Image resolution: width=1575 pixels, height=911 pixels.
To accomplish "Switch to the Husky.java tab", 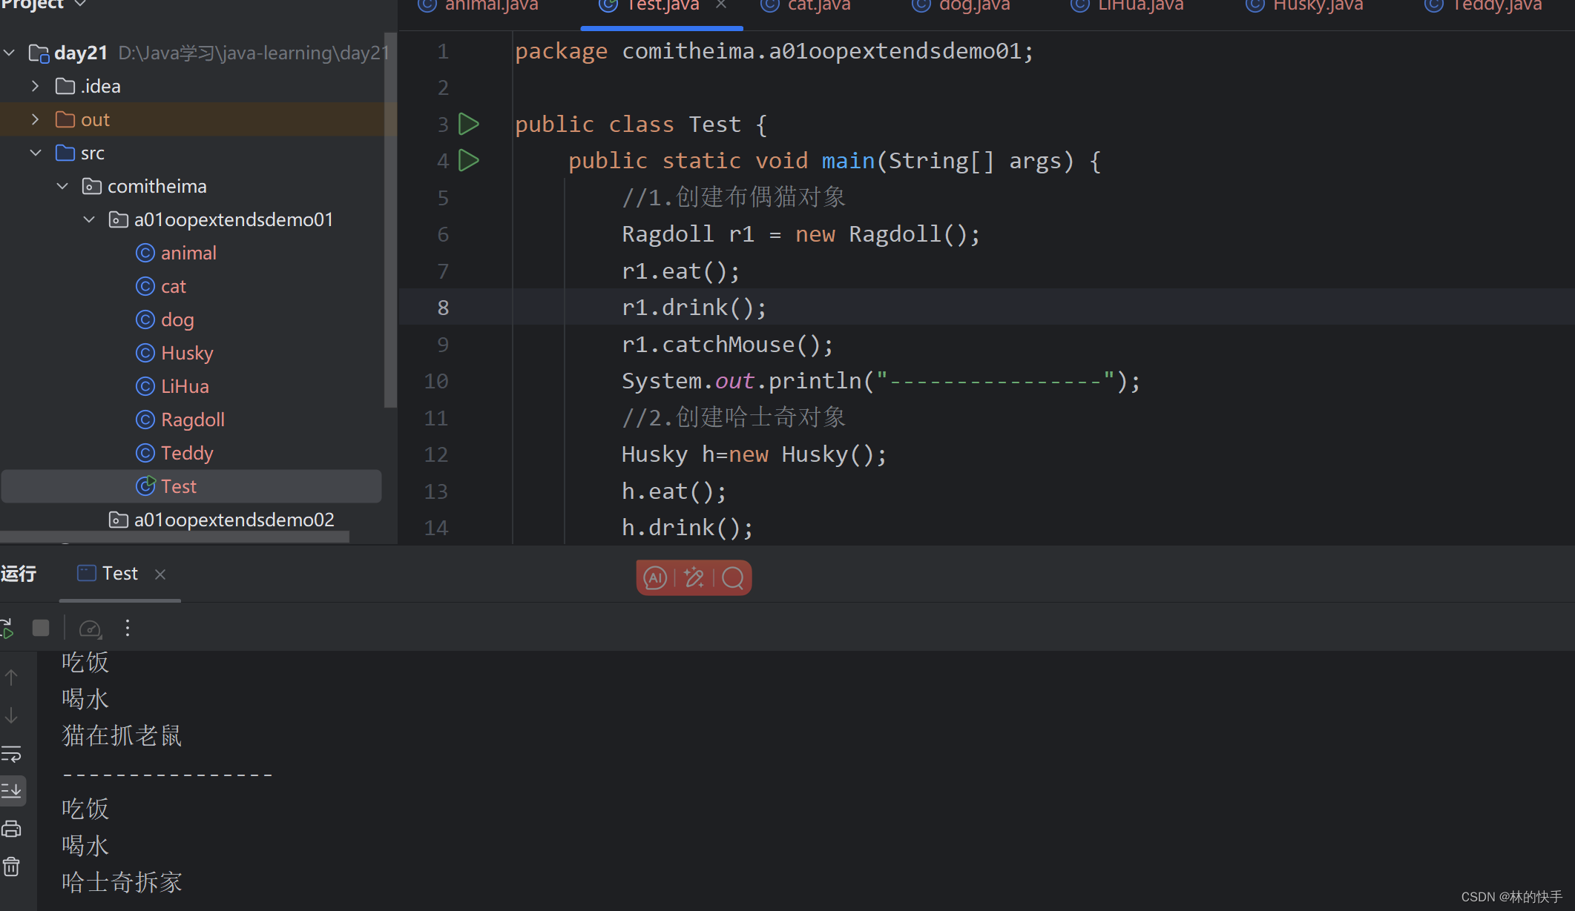I will click(x=1303, y=7).
